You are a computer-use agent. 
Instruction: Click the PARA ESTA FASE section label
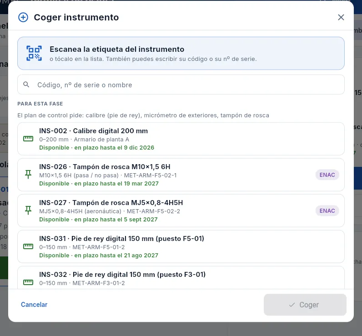40,104
